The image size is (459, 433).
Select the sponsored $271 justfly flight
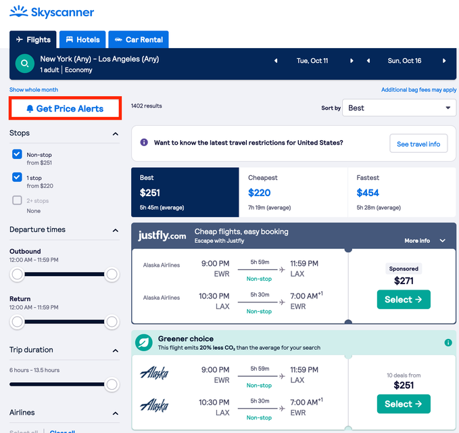(404, 300)
